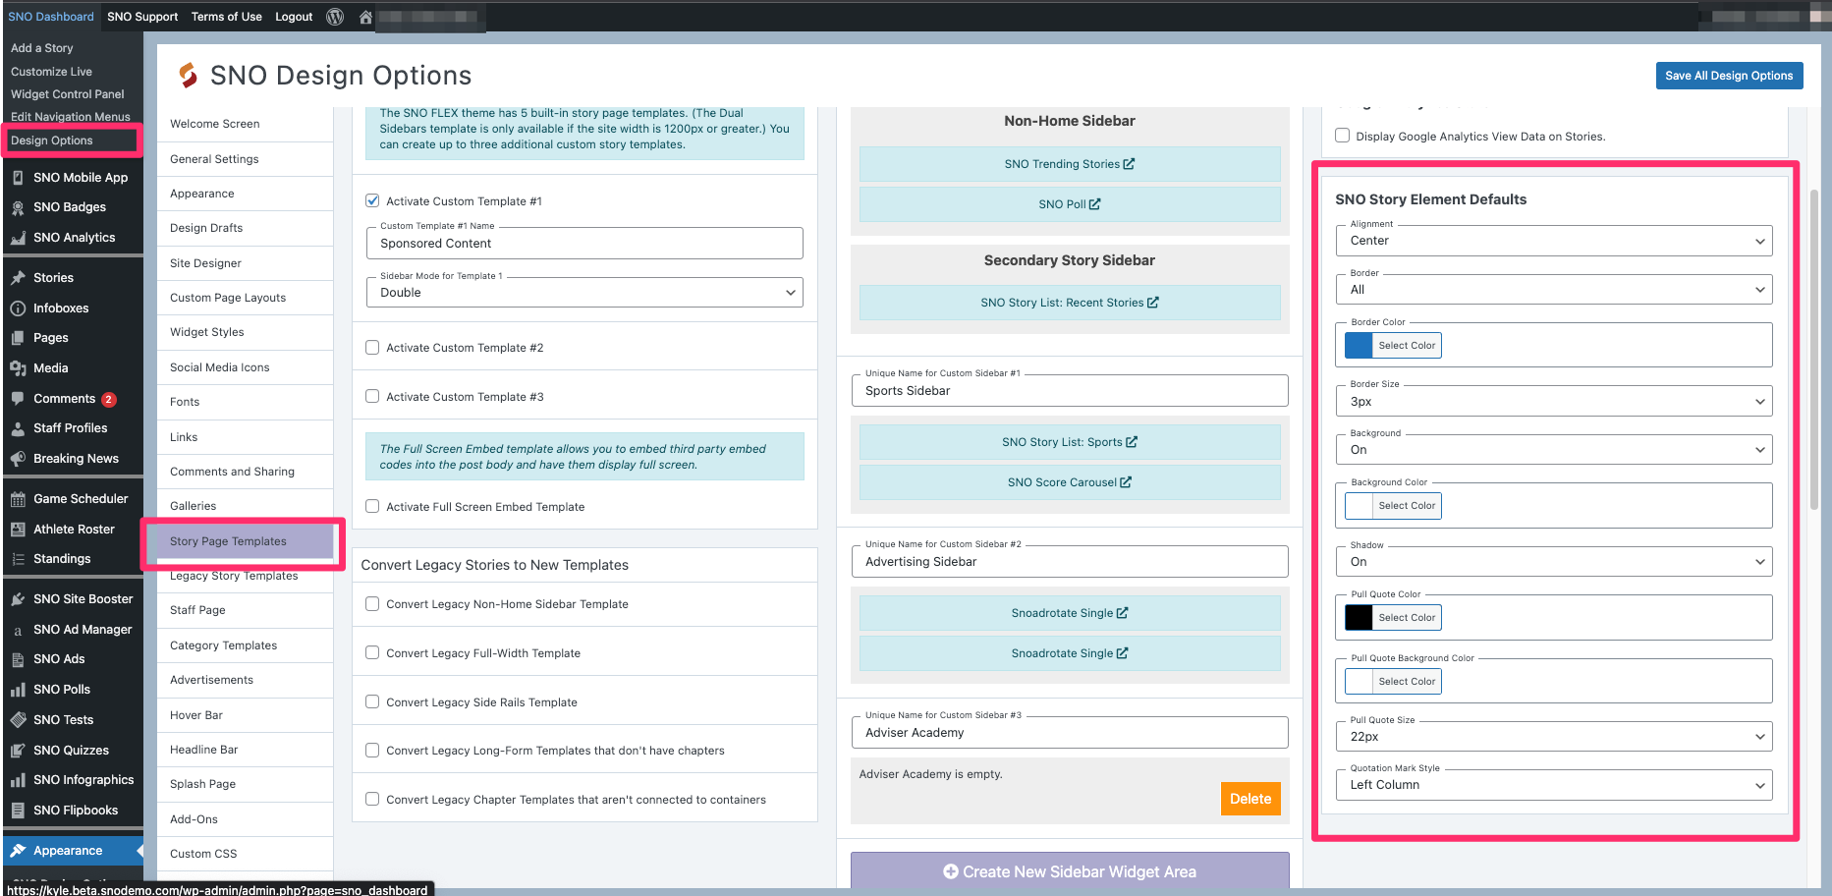Uncheck Activate Custom Template #1

(x=372, y=200)
